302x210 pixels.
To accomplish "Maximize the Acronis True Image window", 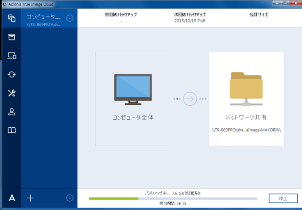I will pyautogui.click(x=285, y=3).
